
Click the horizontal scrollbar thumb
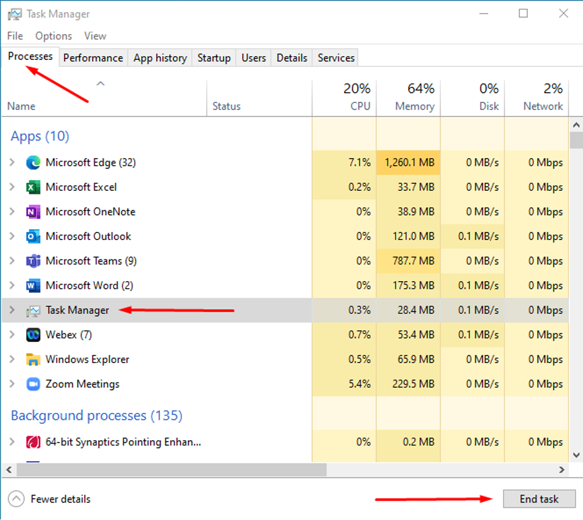click(x=172, y=470)
